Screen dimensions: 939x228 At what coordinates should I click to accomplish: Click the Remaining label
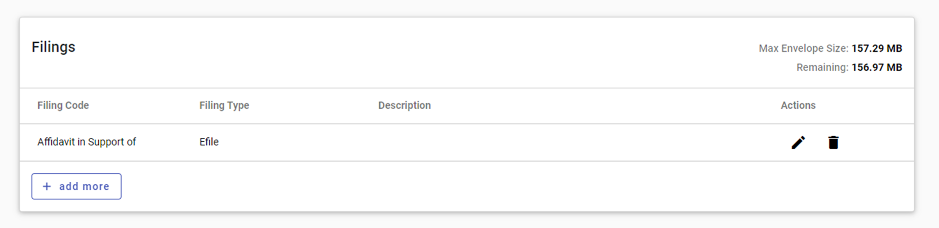tap(822, 68)
